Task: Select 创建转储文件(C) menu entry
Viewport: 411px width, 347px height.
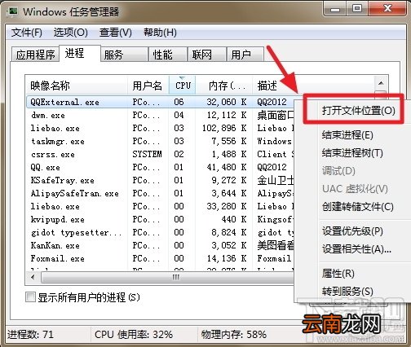Action: coord(358,207)
